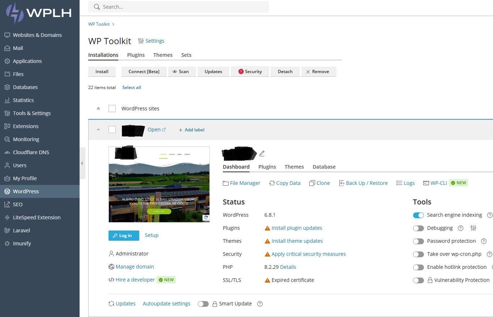Enable hotlink protection toggle

pyautogui.click(x=418, y=267)
